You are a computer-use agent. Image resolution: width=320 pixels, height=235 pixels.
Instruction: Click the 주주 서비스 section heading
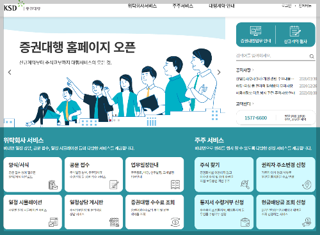tap(209, 140)
